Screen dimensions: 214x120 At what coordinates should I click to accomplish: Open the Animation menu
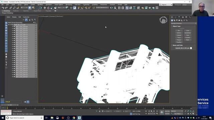(x=49, y=5)
